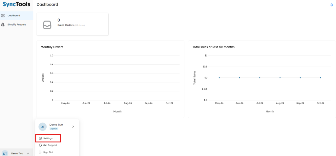Viewport: 336px width, 156px height.
Task: Click the Admin role badge
Action: (x=53, y=129)
